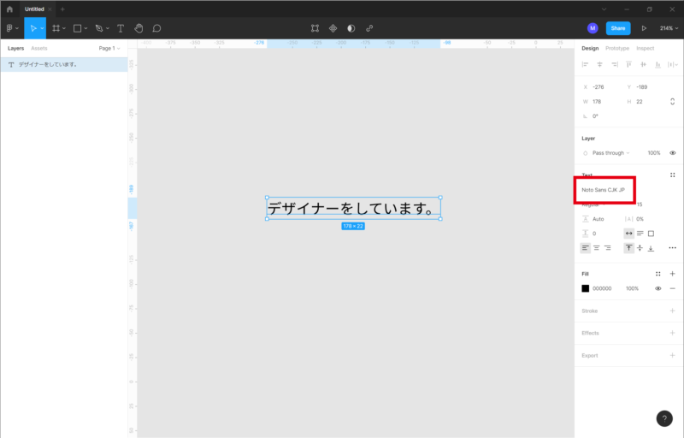
Task: Select the Hand tool
Action: pyautogui.click(x=139, y=28)
